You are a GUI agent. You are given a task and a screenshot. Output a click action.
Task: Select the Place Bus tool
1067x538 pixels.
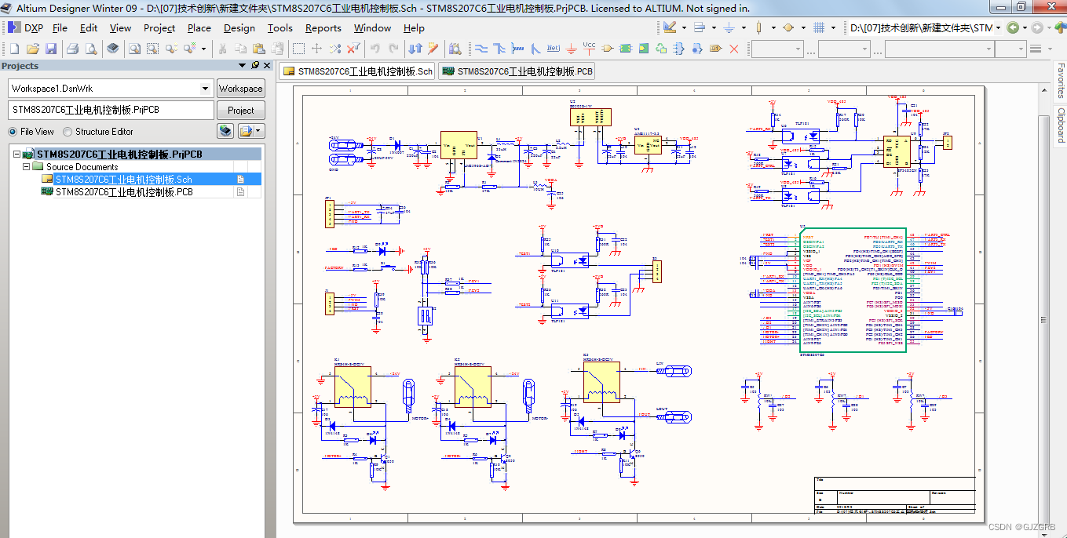click(x=499, y=49)
